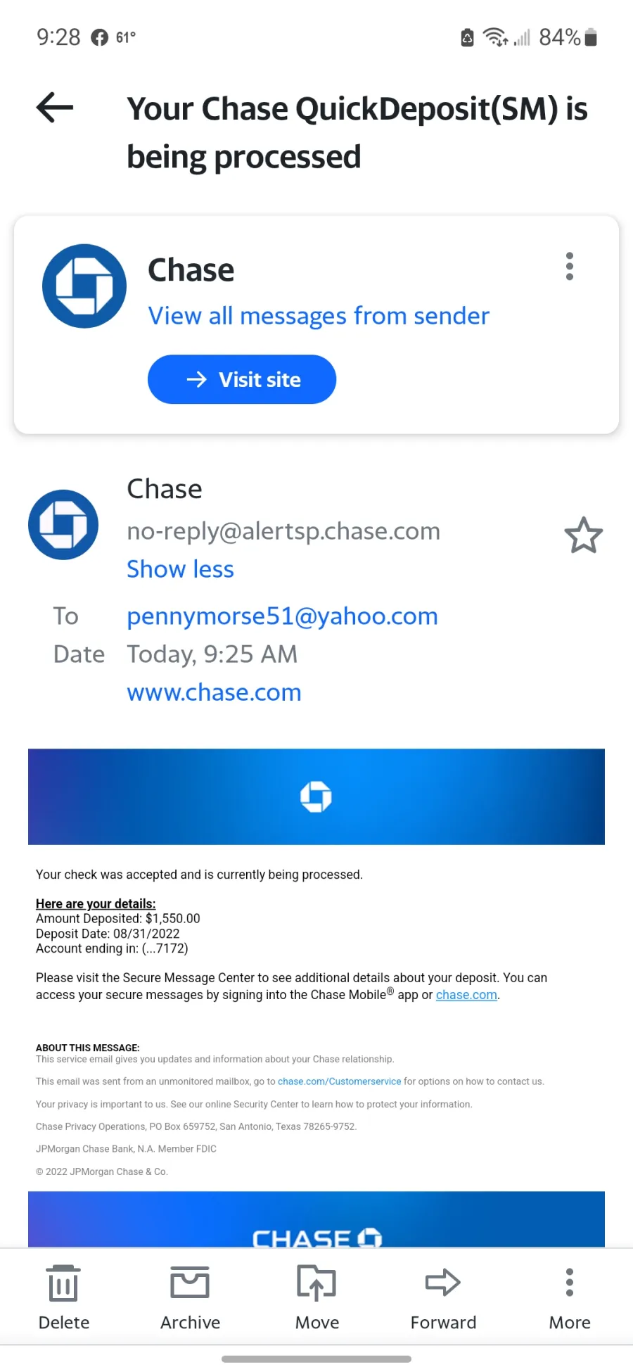Open View all messages from sender
Viewport: 633px width, 1372px height.
(319, 316)
